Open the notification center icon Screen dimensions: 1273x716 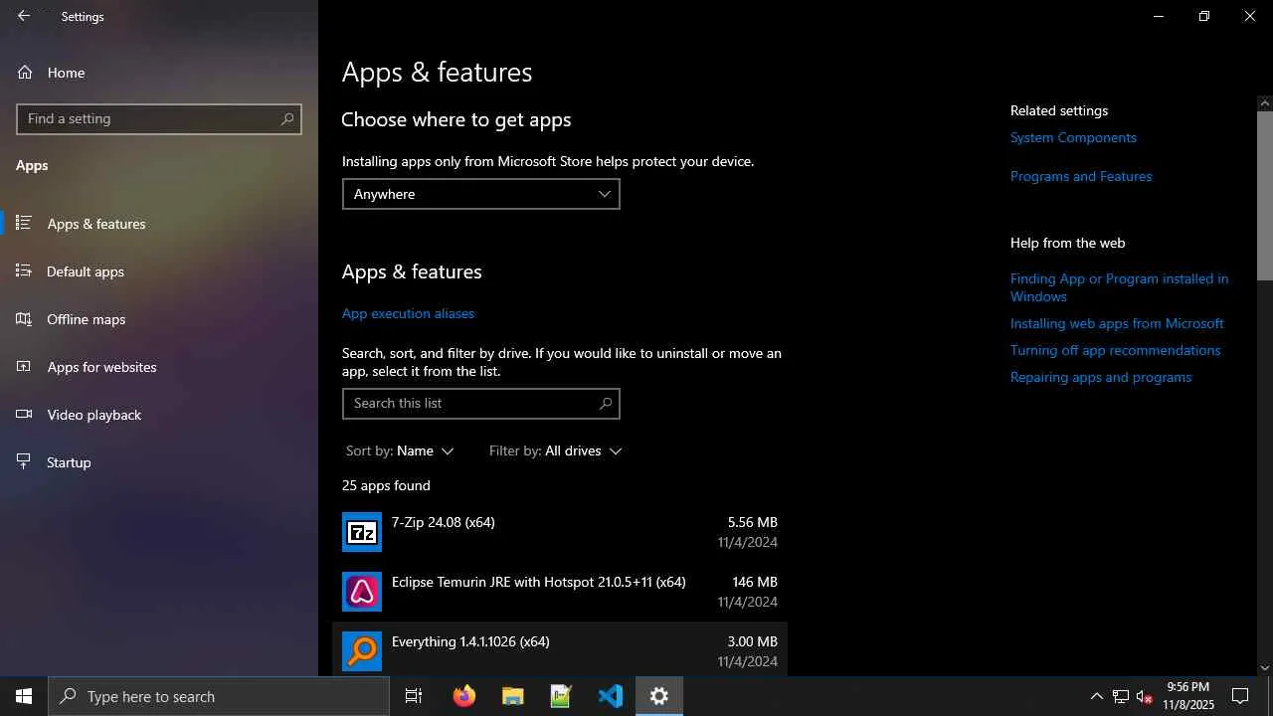coord(1240,696)
